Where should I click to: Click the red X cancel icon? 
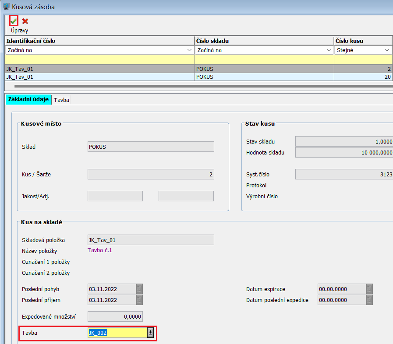pos(25,21)
